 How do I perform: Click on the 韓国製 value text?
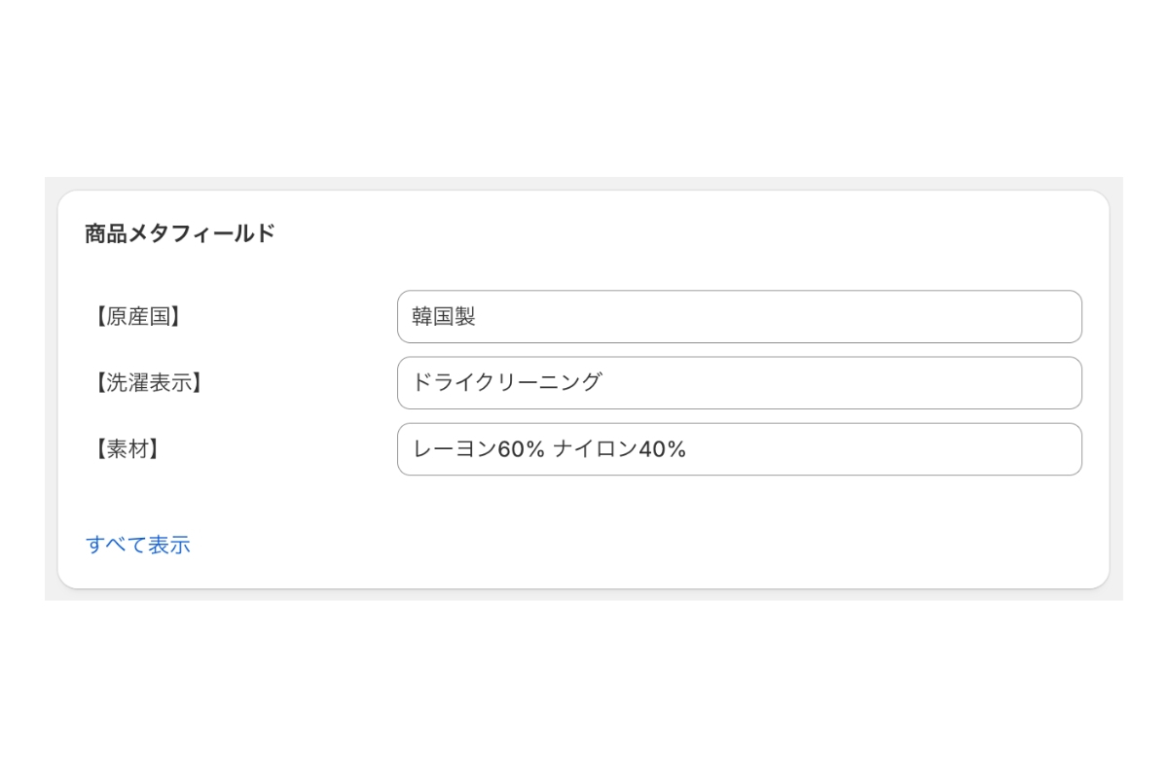444,317
